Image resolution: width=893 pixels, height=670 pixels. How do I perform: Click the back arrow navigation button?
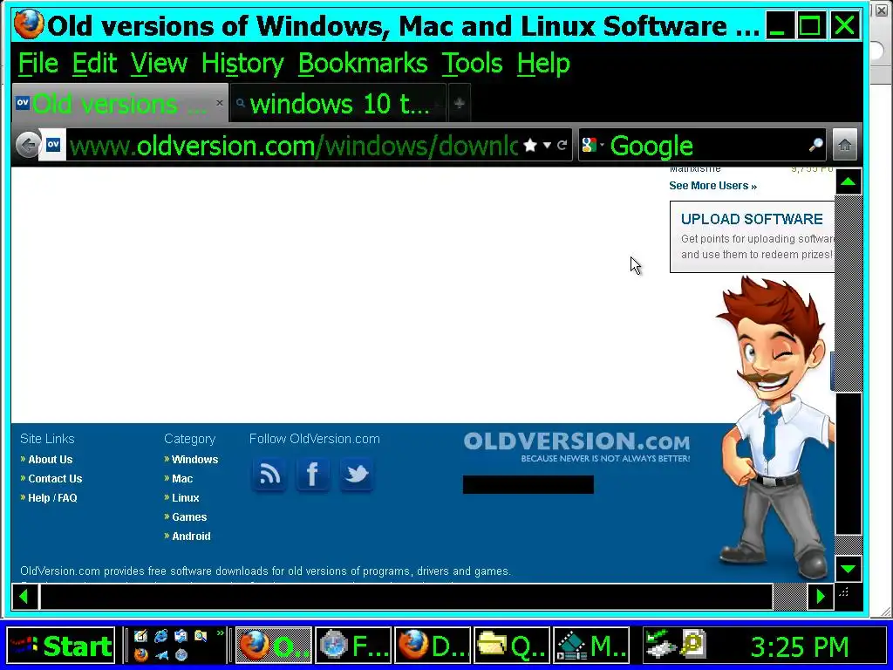pyautogui.click(x=27, y=146)
